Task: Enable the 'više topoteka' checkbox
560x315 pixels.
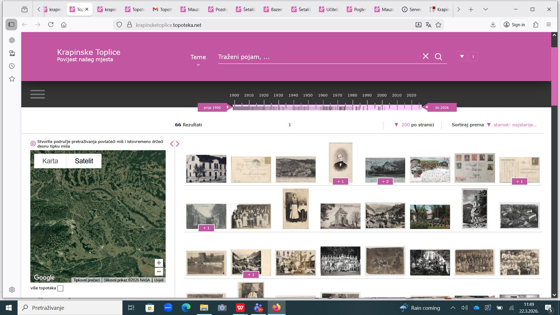Action: (x=60, y=288)
